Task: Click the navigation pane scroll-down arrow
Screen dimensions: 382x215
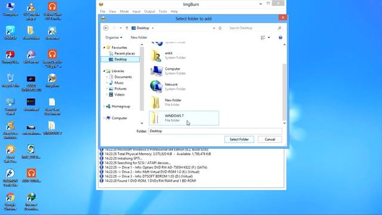Action: [142, 123]
